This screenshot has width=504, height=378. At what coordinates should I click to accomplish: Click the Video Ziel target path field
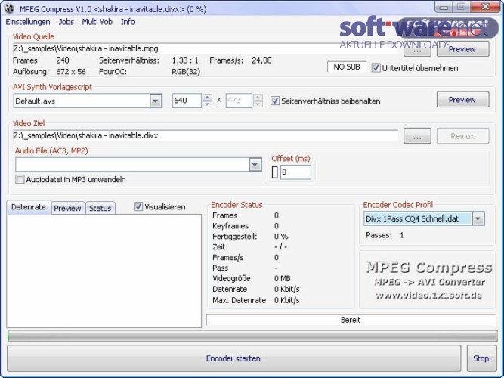(x=206, y=136)
